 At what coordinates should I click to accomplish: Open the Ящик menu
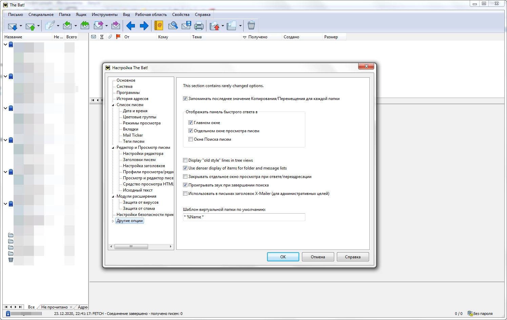point(81,15)
